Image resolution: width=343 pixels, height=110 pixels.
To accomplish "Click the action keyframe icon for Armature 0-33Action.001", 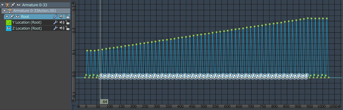I will 10,11.
